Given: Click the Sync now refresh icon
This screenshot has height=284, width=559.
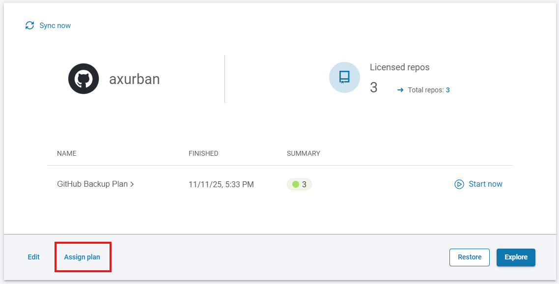Looking at the screenshot, I should [x=30, y=26].
